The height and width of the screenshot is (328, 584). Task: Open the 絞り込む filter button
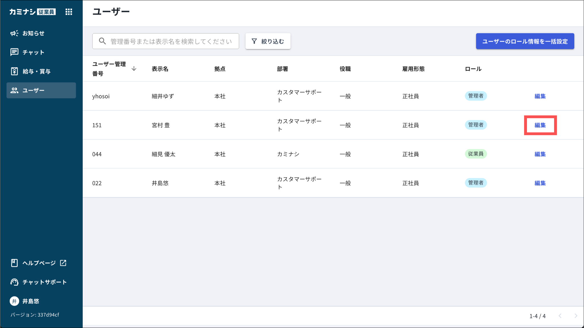point(268,41)
